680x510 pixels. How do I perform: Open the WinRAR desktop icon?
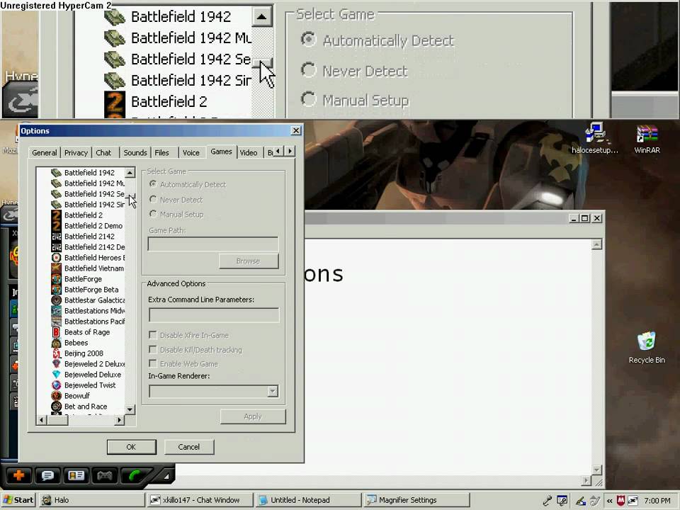[647, 139]
